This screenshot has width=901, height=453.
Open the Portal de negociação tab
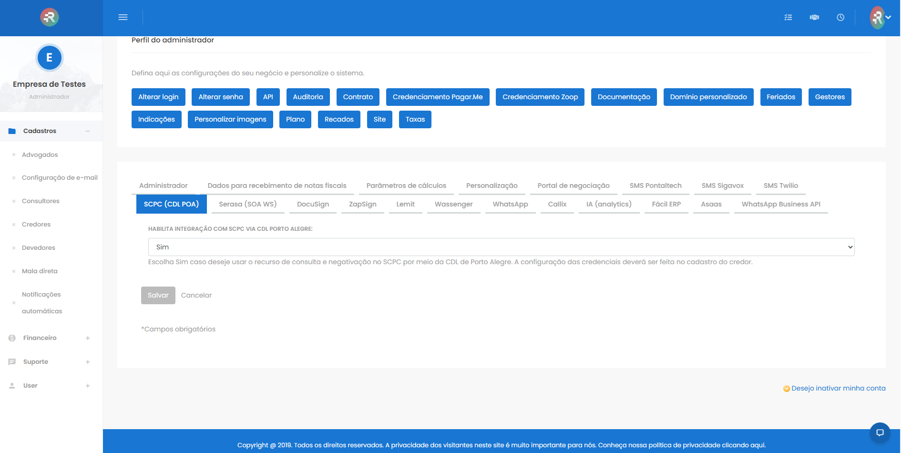tap(573, 185)
